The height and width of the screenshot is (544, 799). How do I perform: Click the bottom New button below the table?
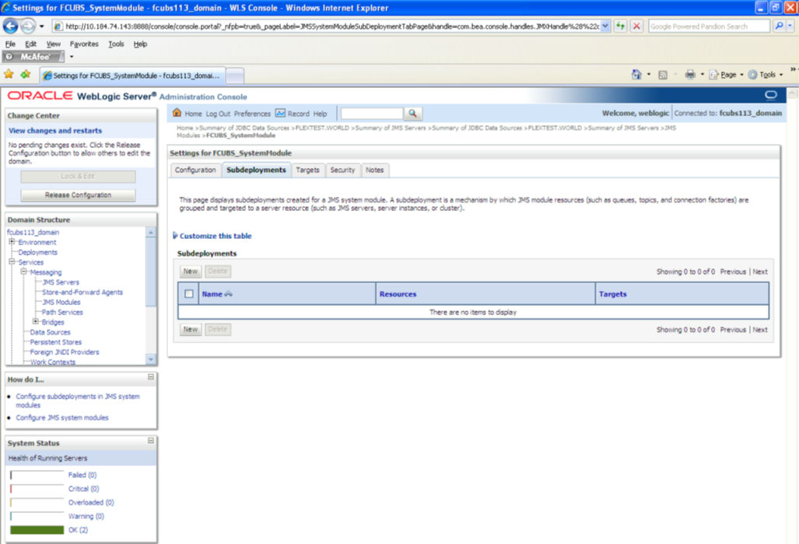[191, 329]
